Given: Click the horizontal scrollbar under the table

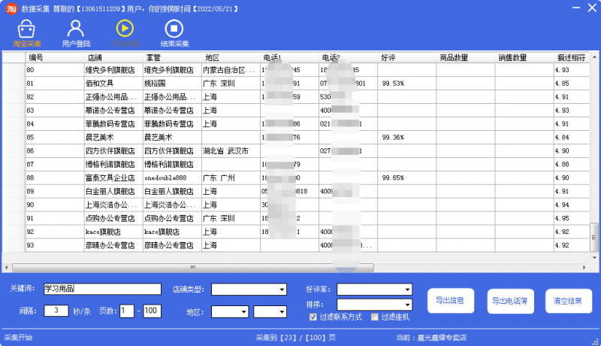Looking at the screenshot, I should 300,267.
